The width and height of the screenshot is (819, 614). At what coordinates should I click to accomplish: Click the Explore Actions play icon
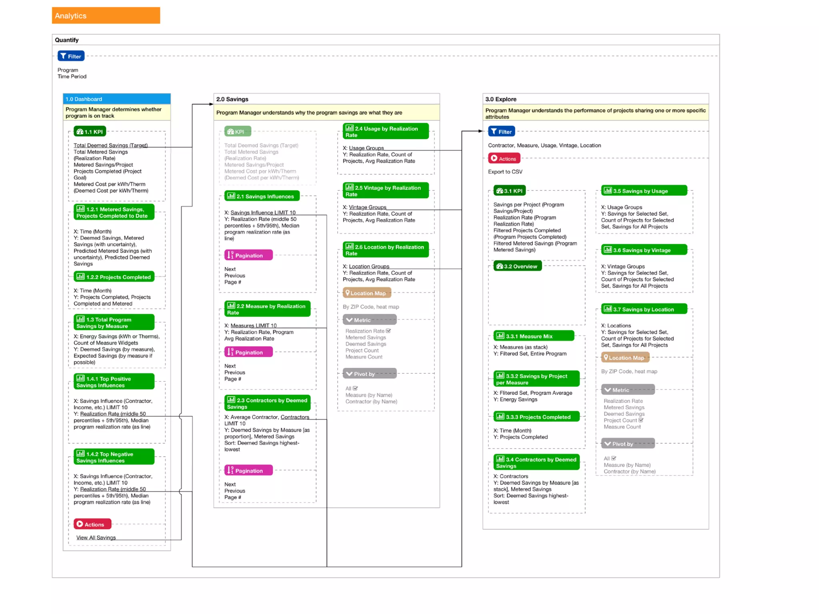494,158
